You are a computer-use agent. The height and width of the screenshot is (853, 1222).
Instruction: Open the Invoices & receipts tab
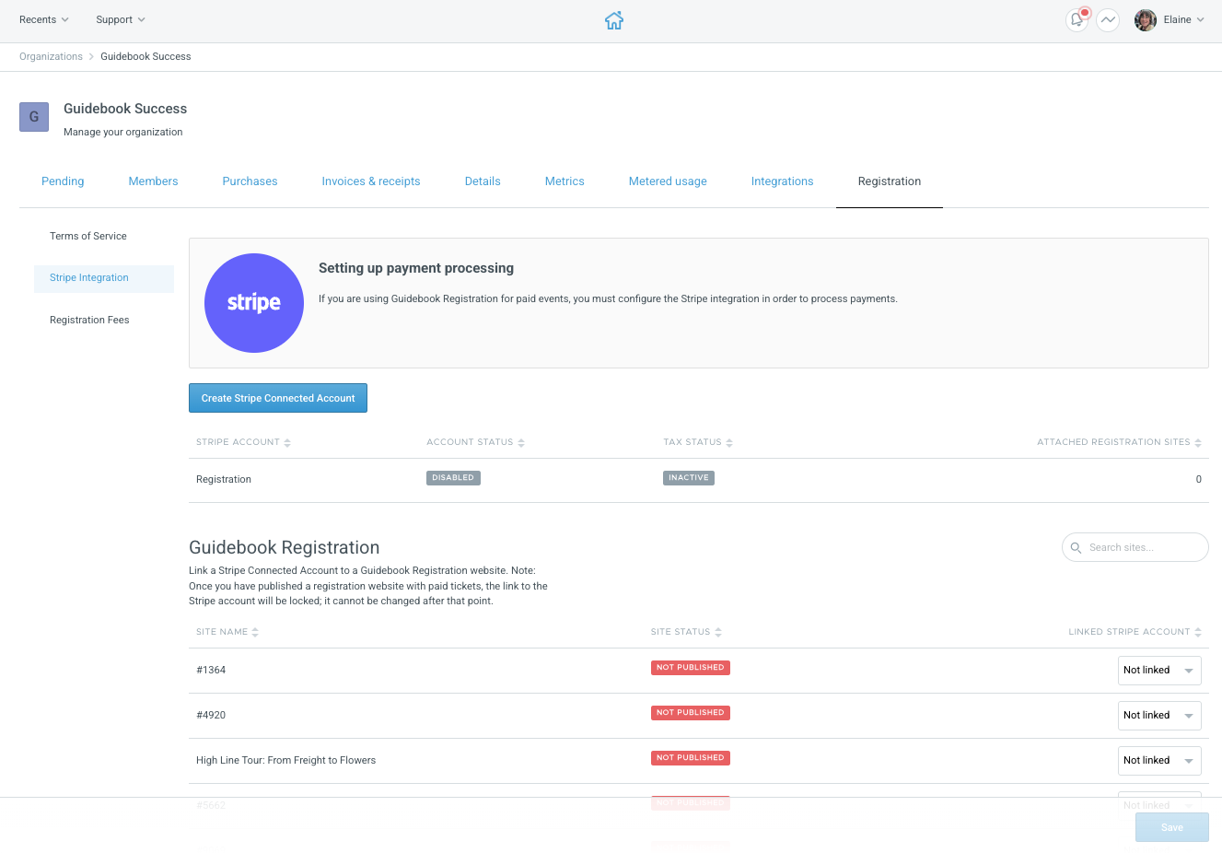tap(371, 181)
